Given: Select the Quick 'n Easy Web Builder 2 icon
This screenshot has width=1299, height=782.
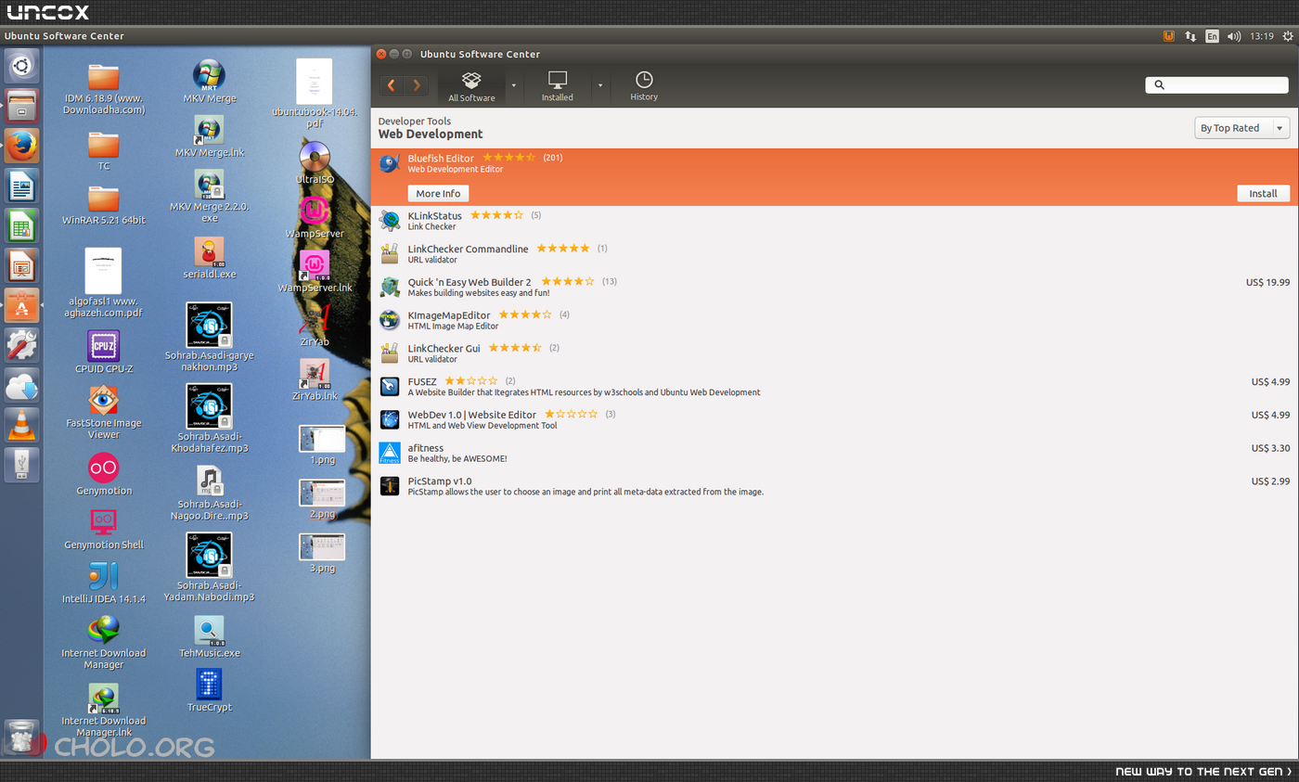Looking at the screenshot, I should [390, 287].
